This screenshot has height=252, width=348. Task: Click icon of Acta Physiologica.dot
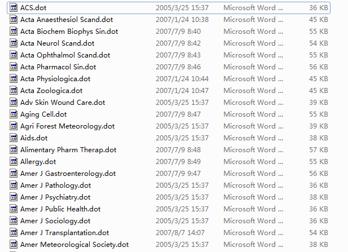tap(14, 79)
